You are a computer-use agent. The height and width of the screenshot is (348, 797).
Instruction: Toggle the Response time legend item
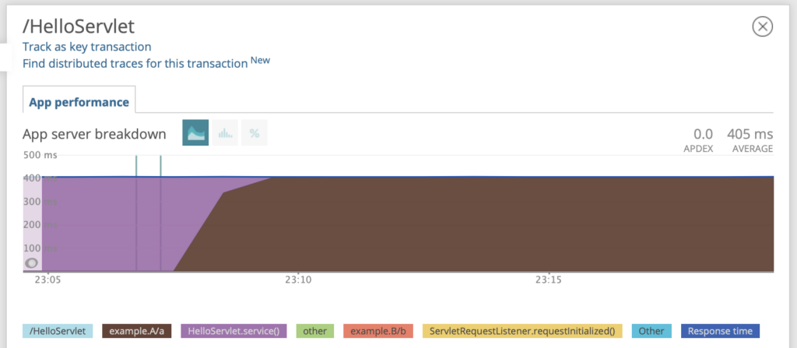(720, 331)
